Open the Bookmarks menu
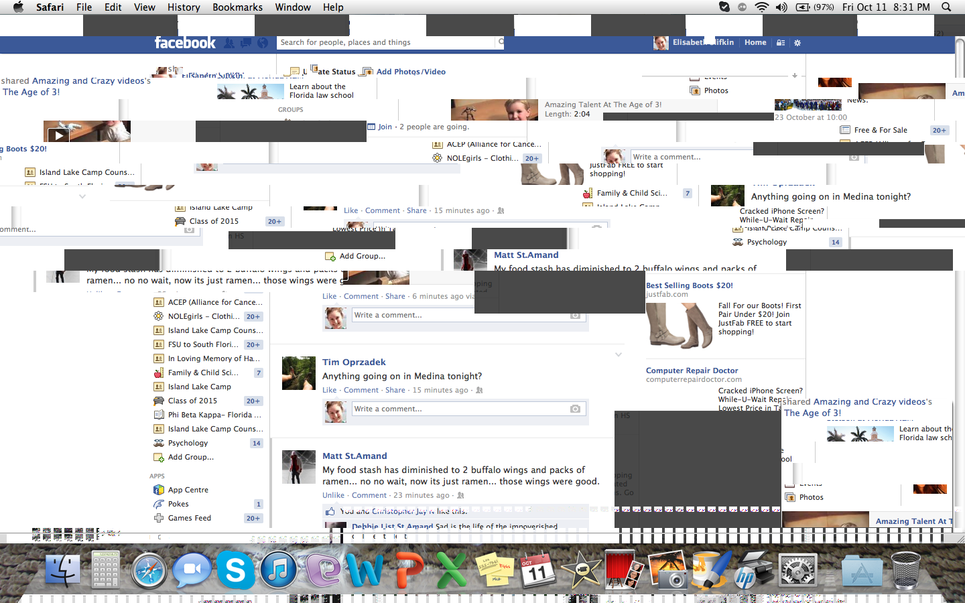 coord(237,7)
